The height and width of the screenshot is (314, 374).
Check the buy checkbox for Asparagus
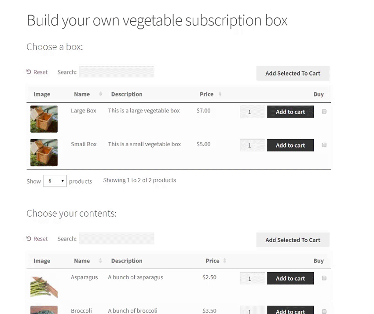point(324,278)
